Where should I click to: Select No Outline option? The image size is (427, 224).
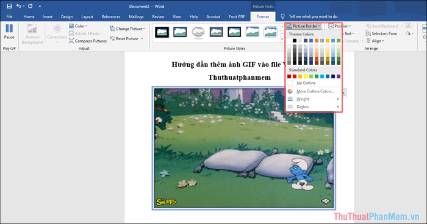[x=314, y=83]
